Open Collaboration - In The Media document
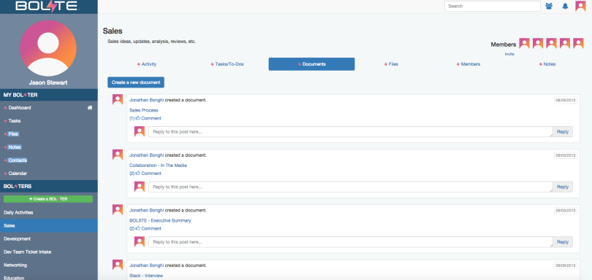The width and height of the screenshot is (592, 280). click(x=158, y=166)
